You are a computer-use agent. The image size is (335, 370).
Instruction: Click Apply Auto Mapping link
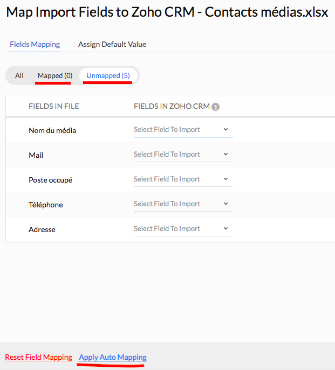113,357
